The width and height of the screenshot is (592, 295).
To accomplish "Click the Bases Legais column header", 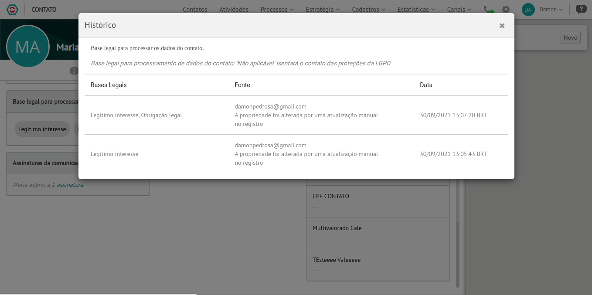I will click(x=109, y=85).
